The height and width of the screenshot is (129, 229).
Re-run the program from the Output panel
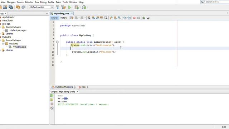tap(52, 96)
